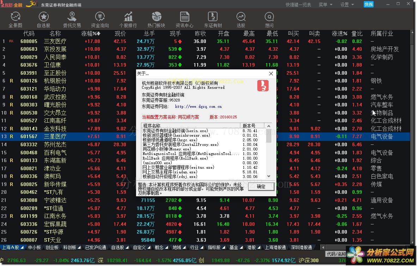
Task: Select hexin.exe row in program list
Action: click(x=203, y=131)
